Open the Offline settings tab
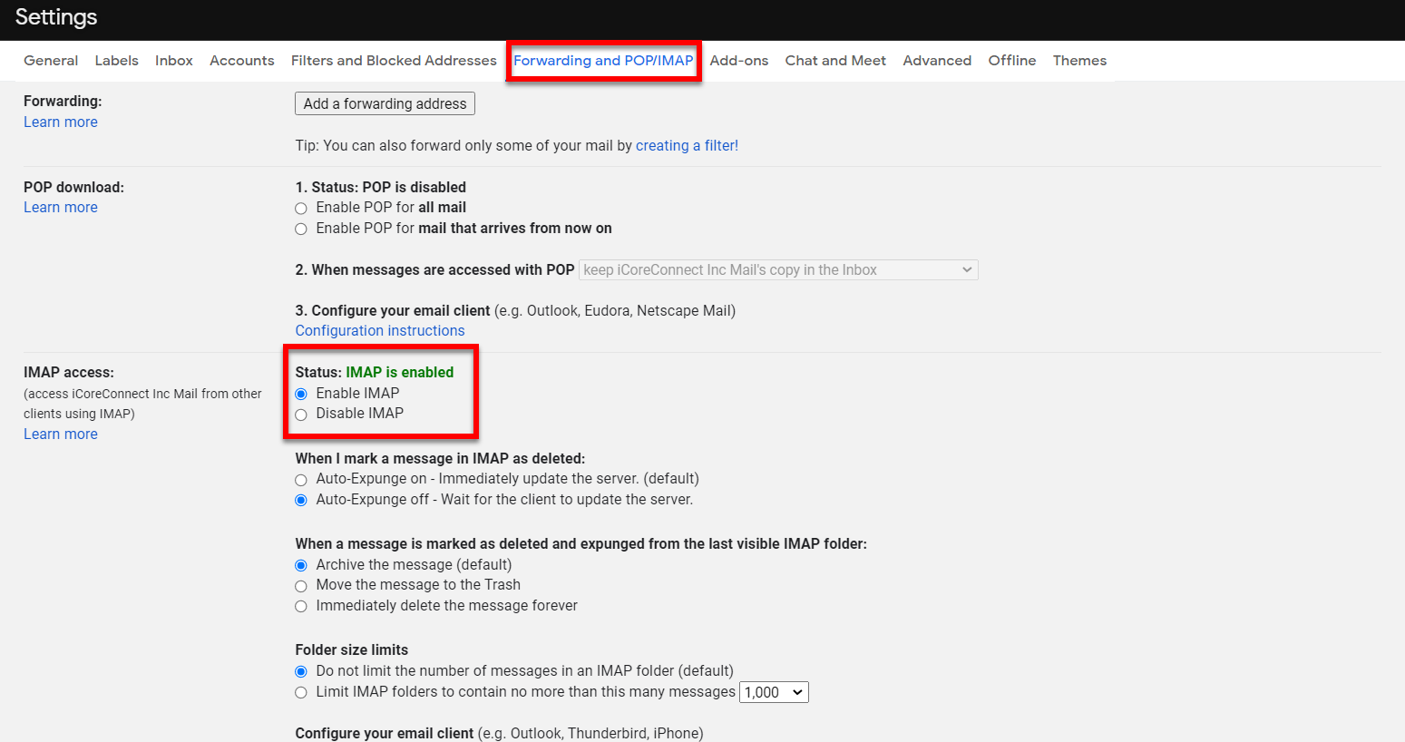Screen dimensions: 1405x742 click(x=1011, y=60)
